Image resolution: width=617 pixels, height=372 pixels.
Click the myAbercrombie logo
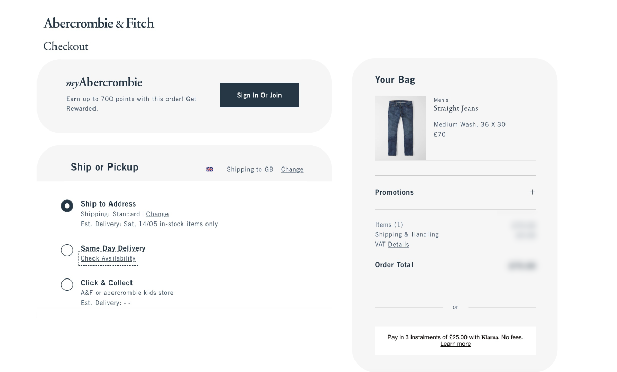click(104, 83)
